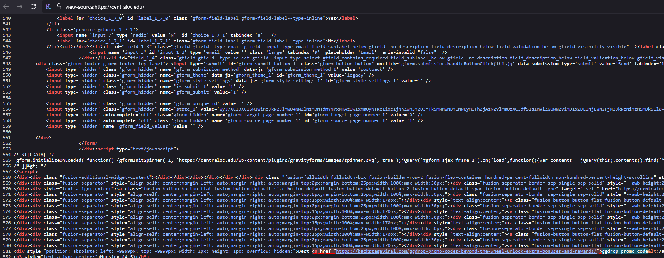Screen dimensions: 664x258
Task: Click line number 560
Action: (7, 132)
